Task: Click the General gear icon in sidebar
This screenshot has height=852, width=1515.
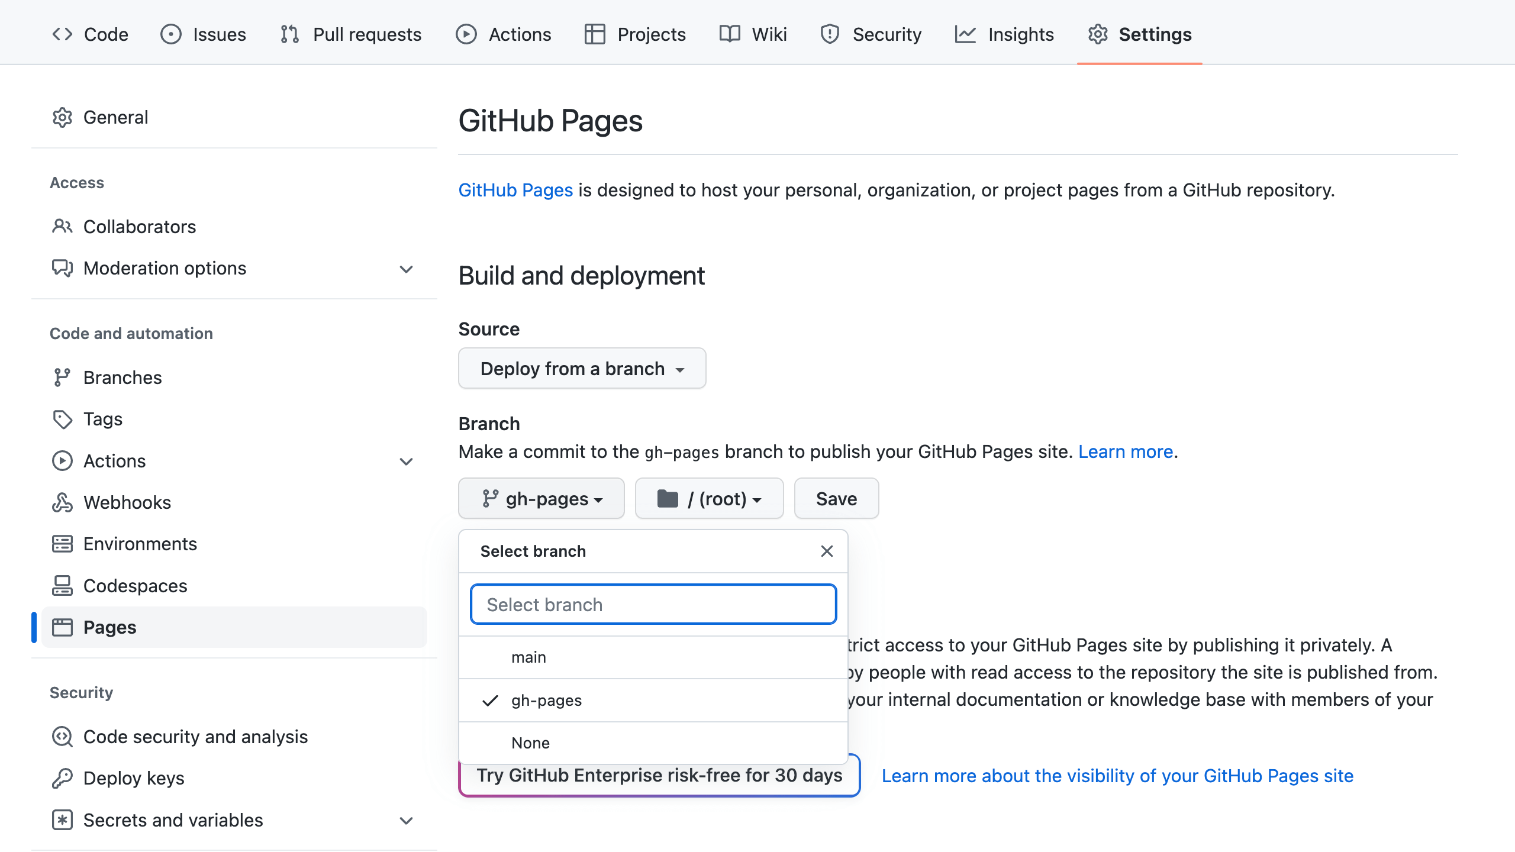Action: click(62, 117)
